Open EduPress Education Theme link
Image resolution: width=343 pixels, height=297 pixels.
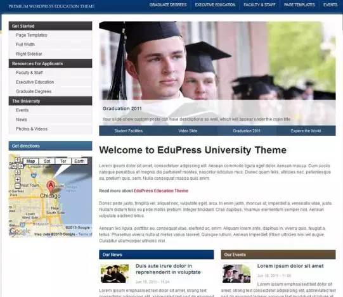pyautogui.click(x=161, y=191)
